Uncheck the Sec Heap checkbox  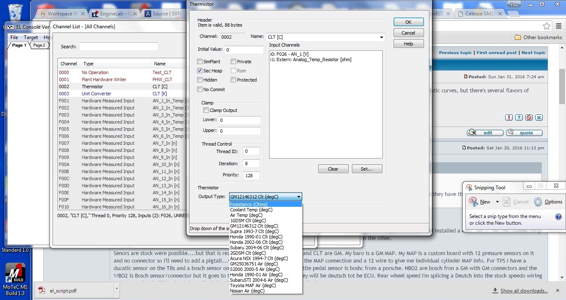tap(200, 71)
